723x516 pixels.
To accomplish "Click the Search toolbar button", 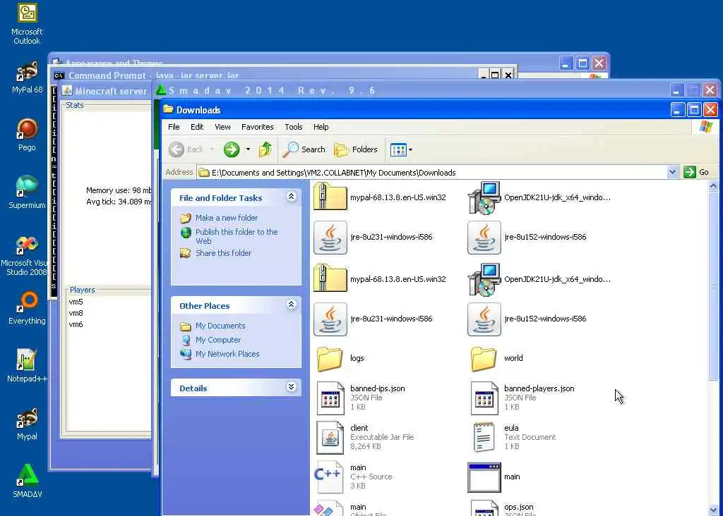I will point(304,149).
